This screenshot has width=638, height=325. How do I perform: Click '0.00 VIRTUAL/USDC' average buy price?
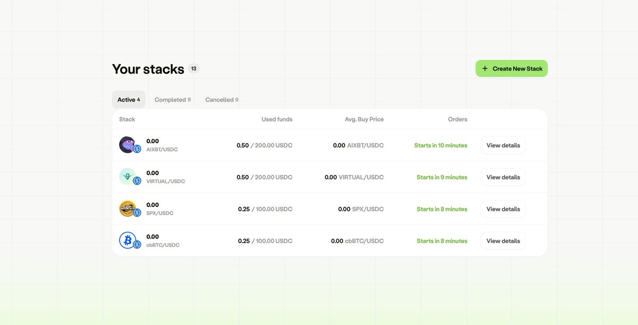click(x=354, y=177)
